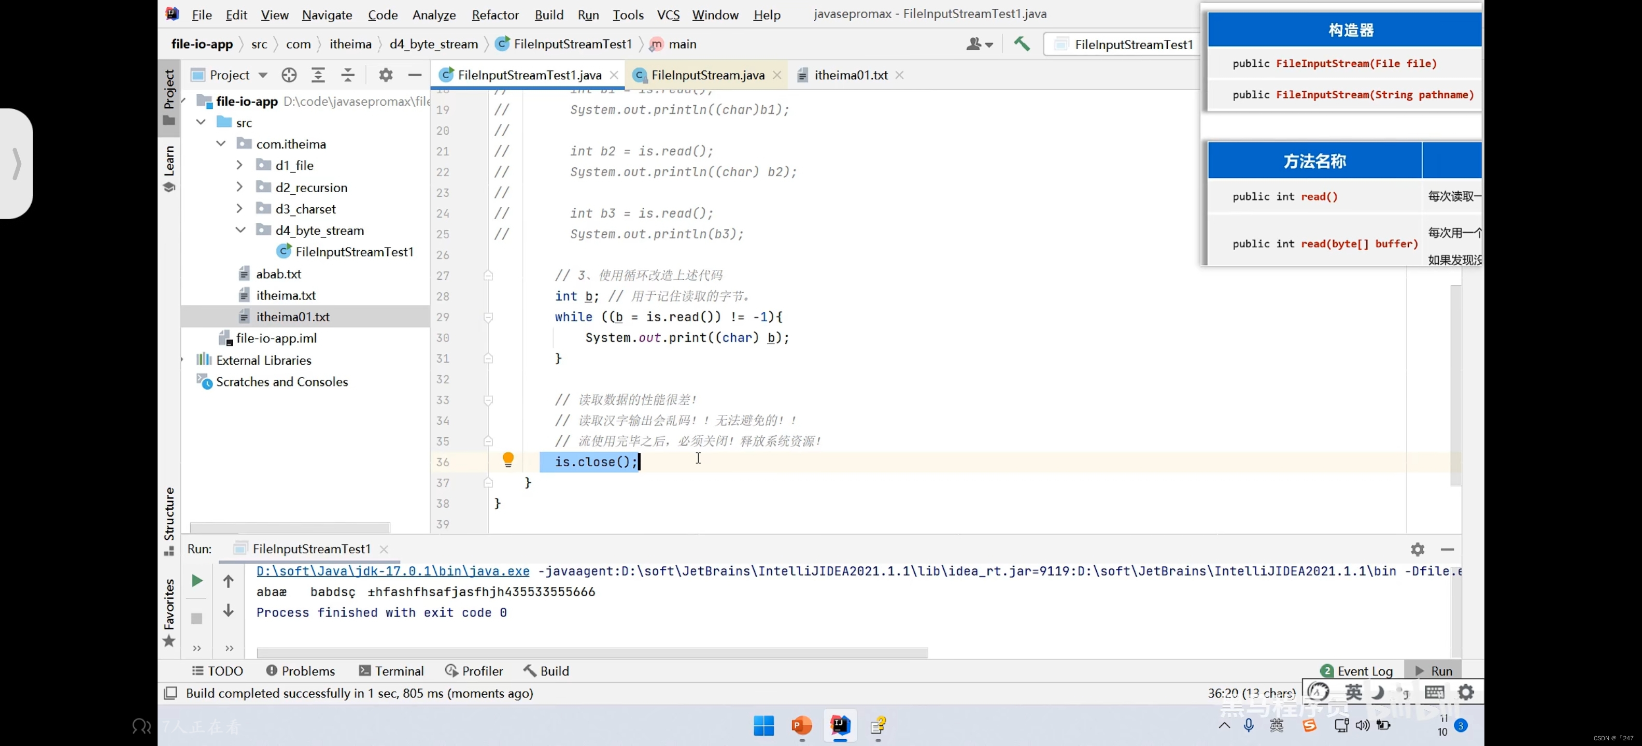The width and height of the screenshot is (1642, 746).
Task: Open the Build menu
Action: [549, 15]
